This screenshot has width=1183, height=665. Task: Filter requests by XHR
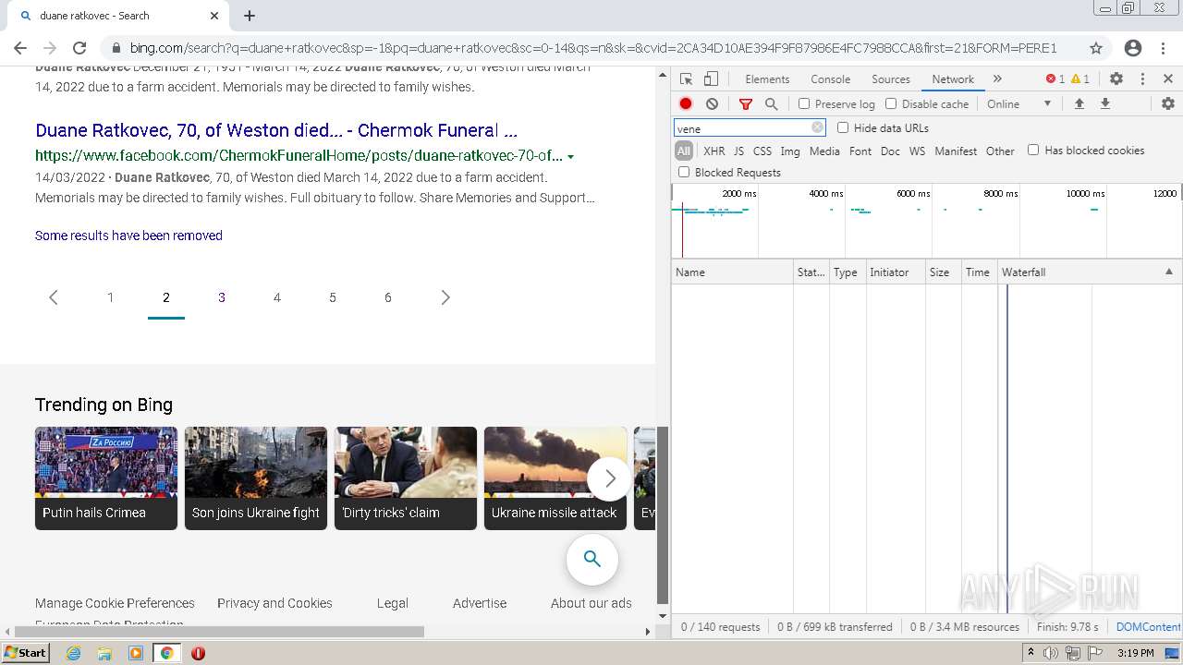[x=714, y=151]
